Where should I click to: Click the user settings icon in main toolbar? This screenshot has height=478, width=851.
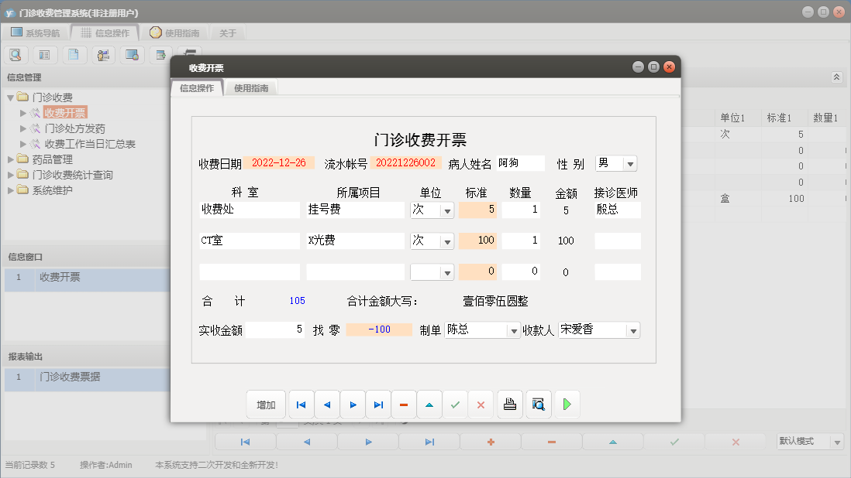coord(102,55)
